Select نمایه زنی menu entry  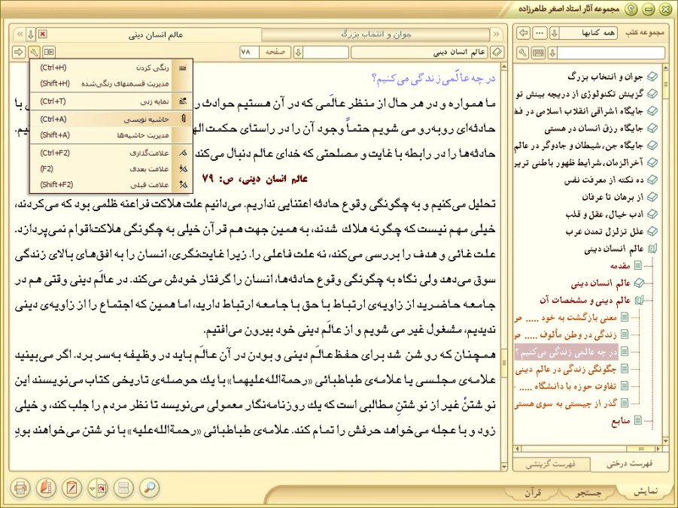click(111, 101)
